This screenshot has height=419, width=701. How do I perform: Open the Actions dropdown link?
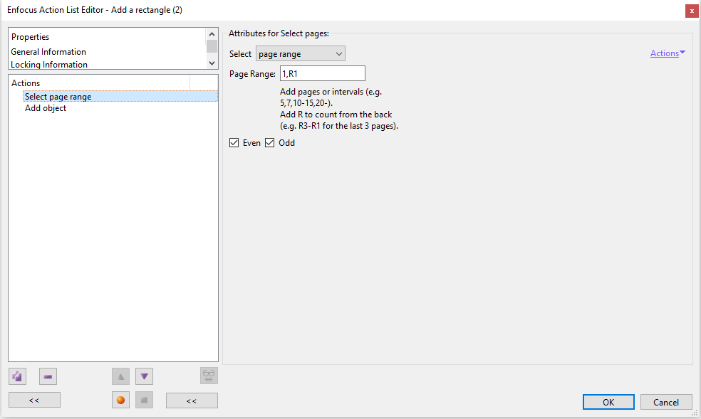[668, 53]
